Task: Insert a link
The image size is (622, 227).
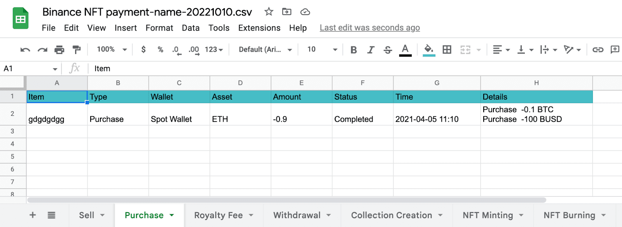Action: click(598, 50)
